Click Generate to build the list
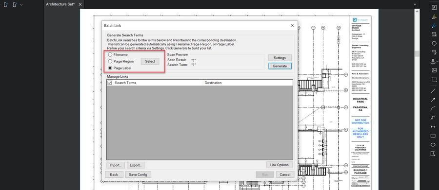The image size is (439, 190). (x=279, y=66)
